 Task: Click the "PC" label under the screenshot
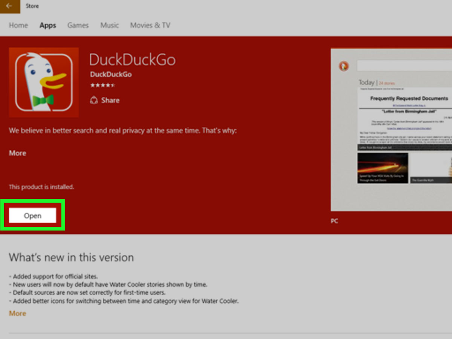tap(334, 221)
